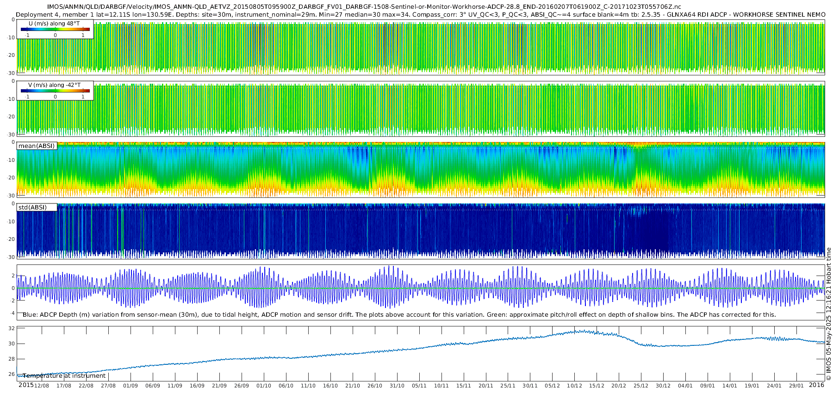Click the 'Temperature at instrument' label

(64, 376)
